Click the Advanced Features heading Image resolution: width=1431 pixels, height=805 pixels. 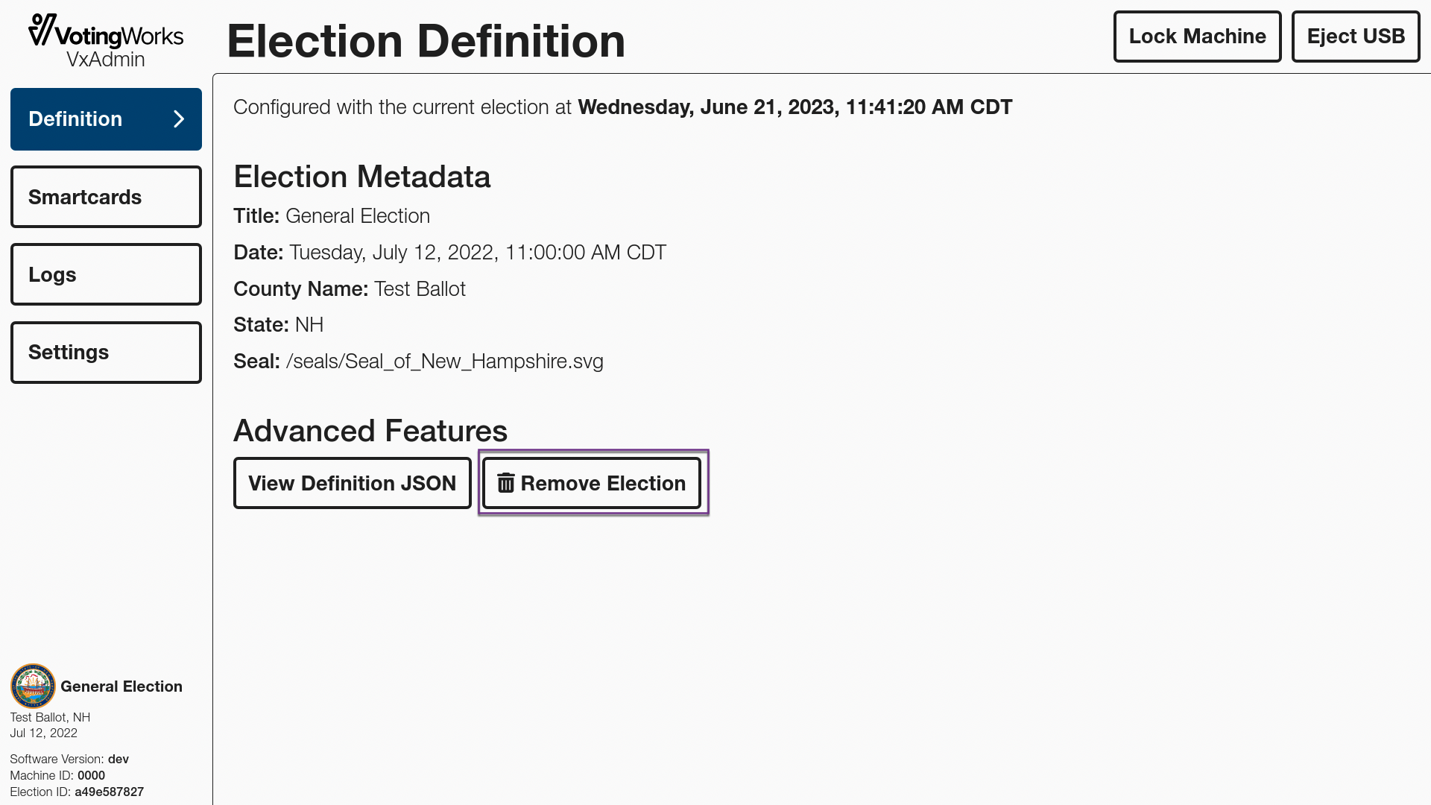[370, 431]
